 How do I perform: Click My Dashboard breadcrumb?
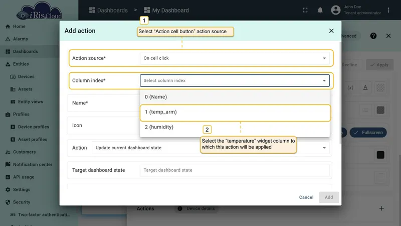(x=166, y=10)
